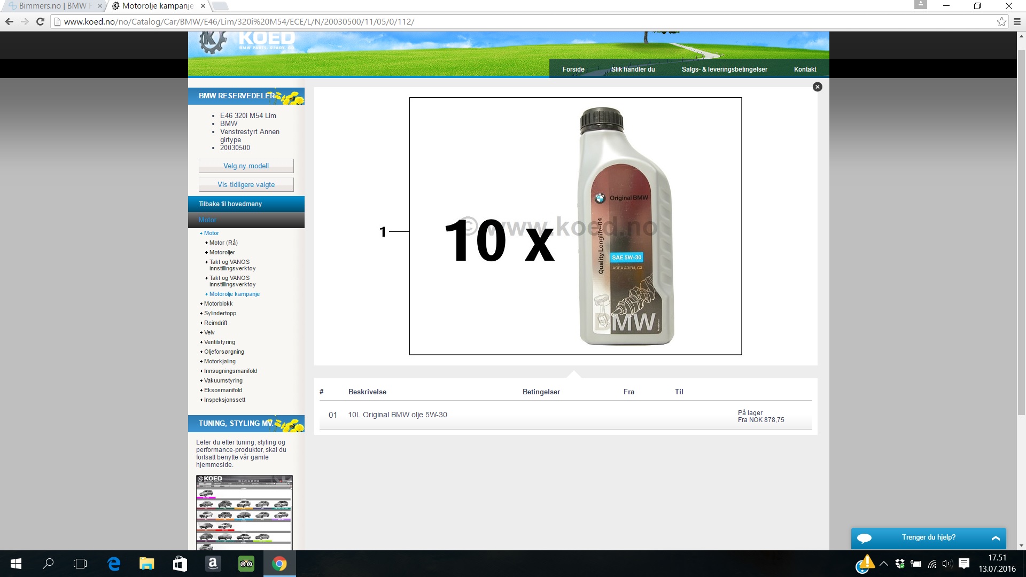The image size is (1026, 577).
Task: Click the Fra NOK 878,75 price
Action: pos(761,420)
